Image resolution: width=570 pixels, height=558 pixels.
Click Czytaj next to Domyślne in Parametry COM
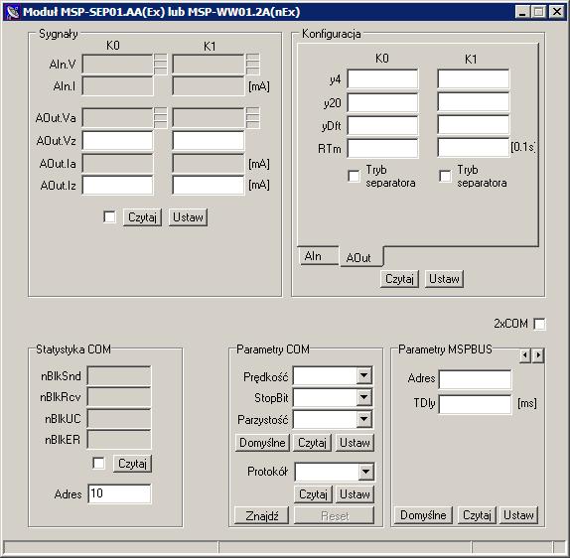(x=312, y=443)
